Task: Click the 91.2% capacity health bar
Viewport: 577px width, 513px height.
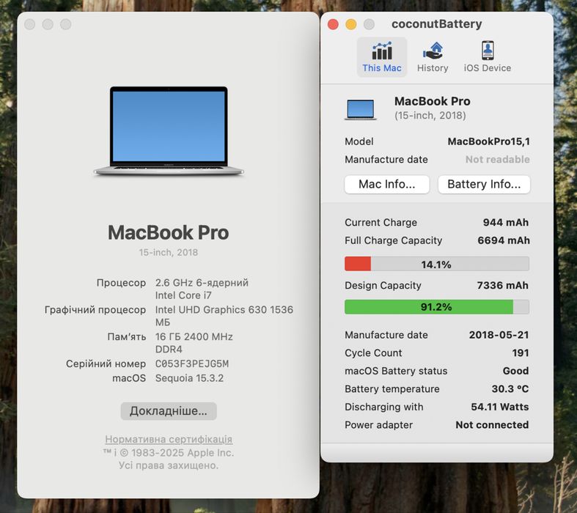Action: [x=437, y=306]
